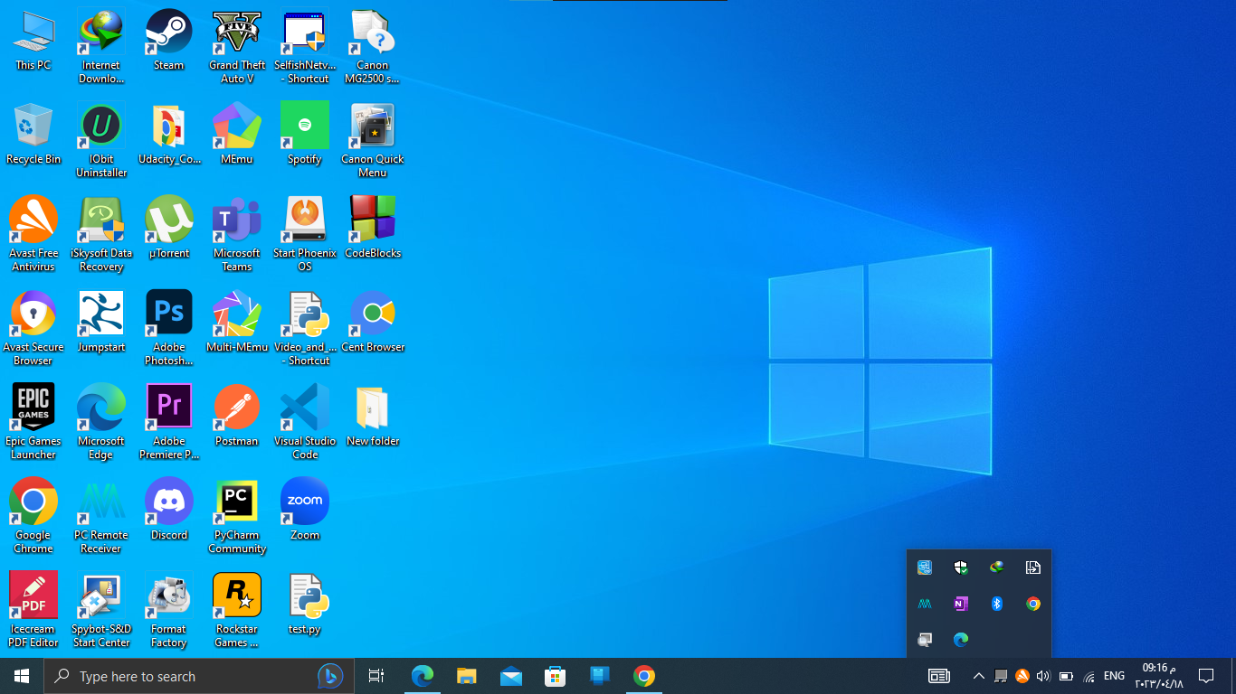Select Start Phoenix OS icon

coord(305,235)
